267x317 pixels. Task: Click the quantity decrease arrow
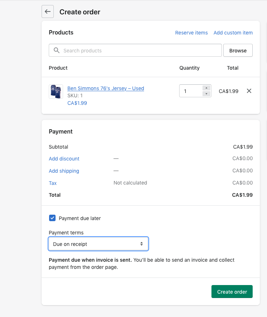(206, 94)
